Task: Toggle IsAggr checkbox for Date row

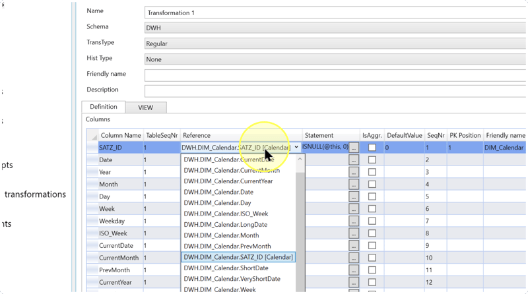Action: [x=372, y=160]
